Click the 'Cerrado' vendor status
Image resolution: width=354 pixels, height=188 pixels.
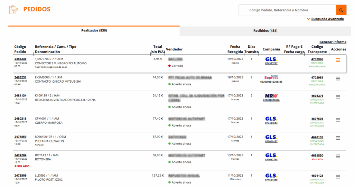176,66
